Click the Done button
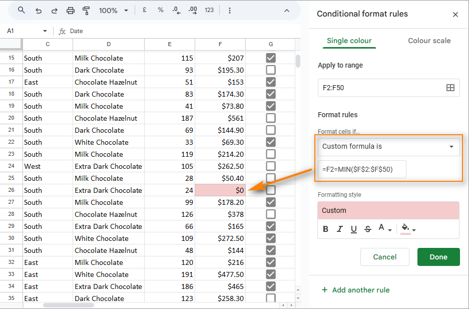Screen dimensions: 469x309 coord(438,257)
